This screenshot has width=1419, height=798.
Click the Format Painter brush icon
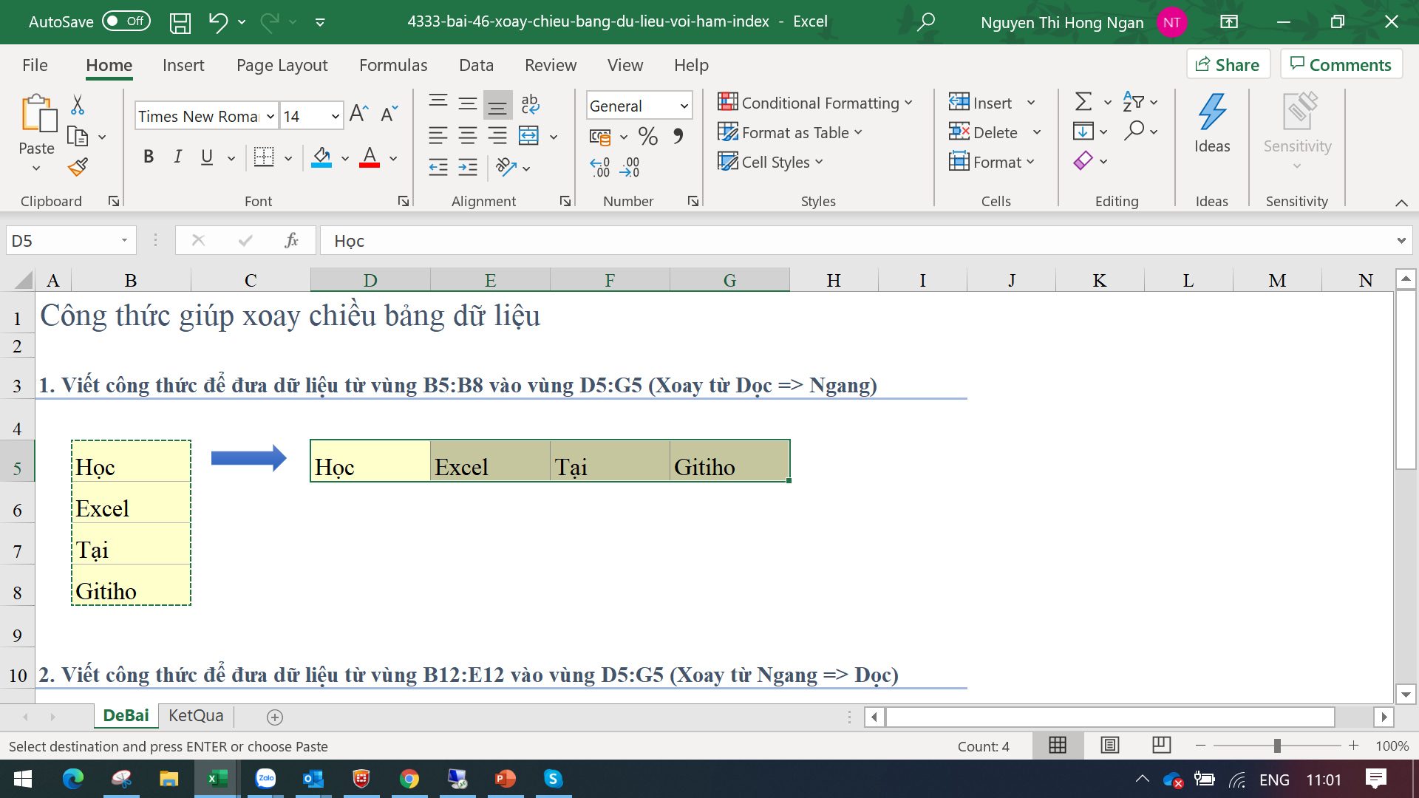[78, 168]
